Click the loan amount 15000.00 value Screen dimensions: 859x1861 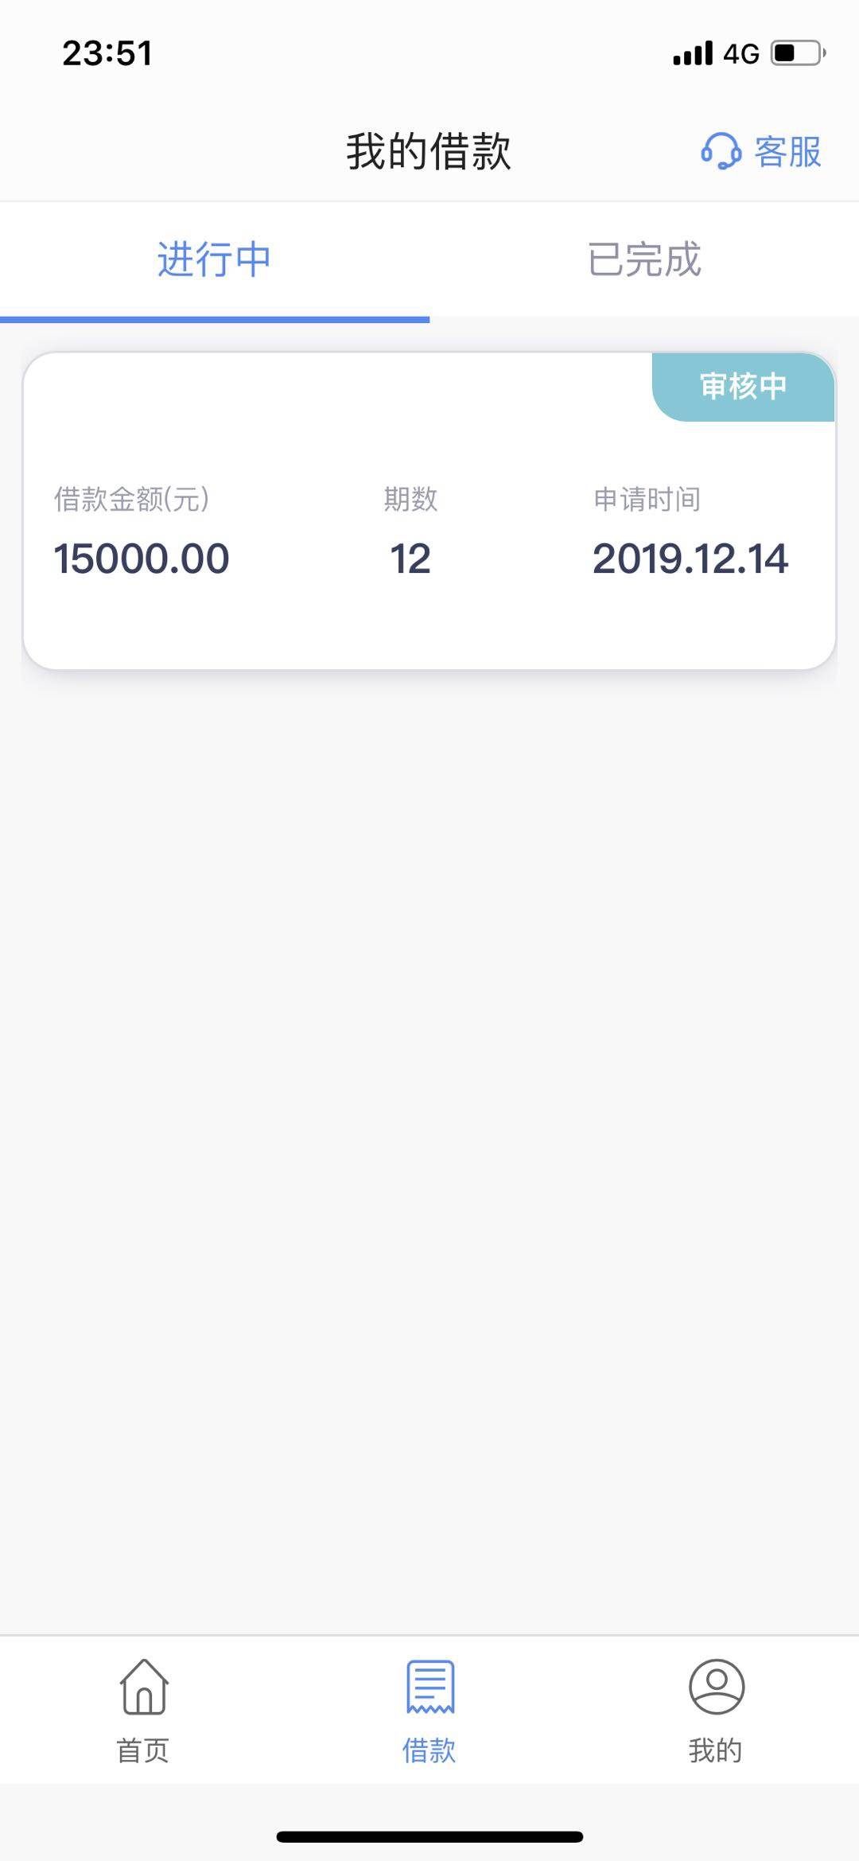click(x=142, y=559)
